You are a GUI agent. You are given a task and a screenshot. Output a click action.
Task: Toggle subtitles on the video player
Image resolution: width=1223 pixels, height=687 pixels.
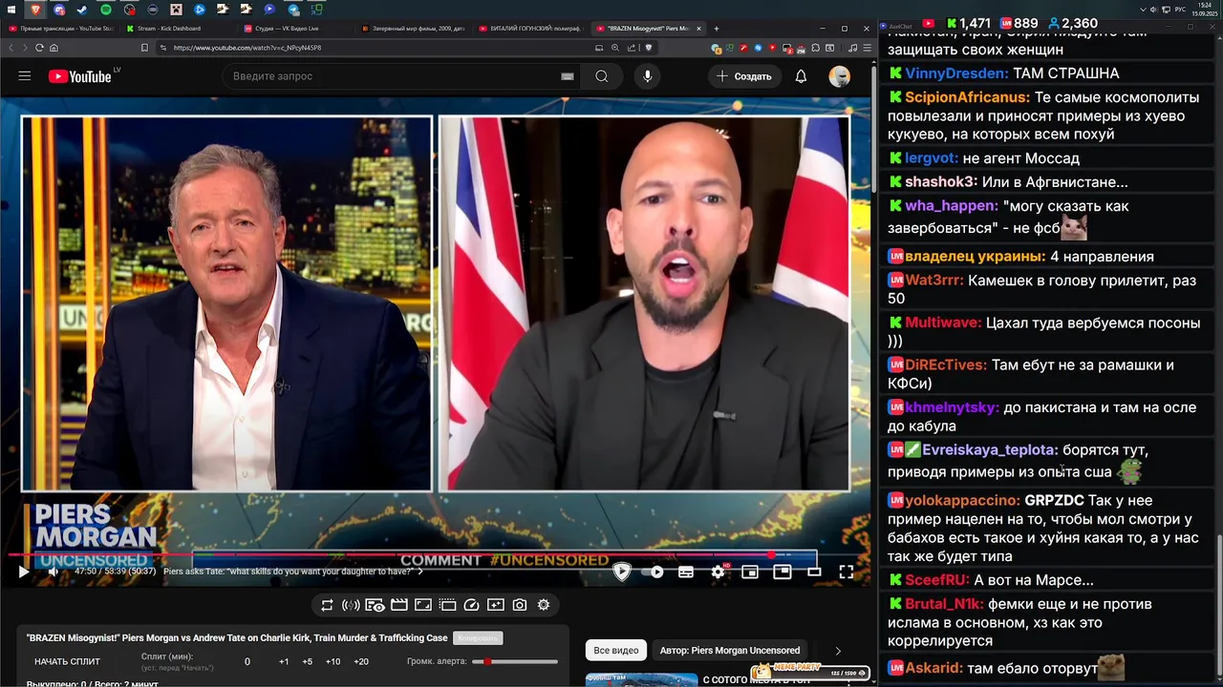686,572
